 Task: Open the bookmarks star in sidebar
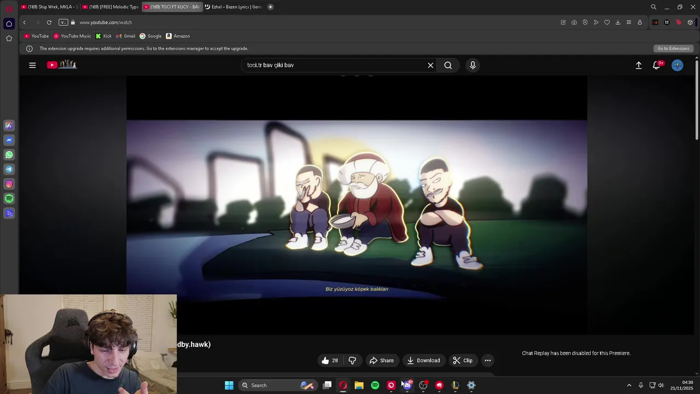coord(9,38)
